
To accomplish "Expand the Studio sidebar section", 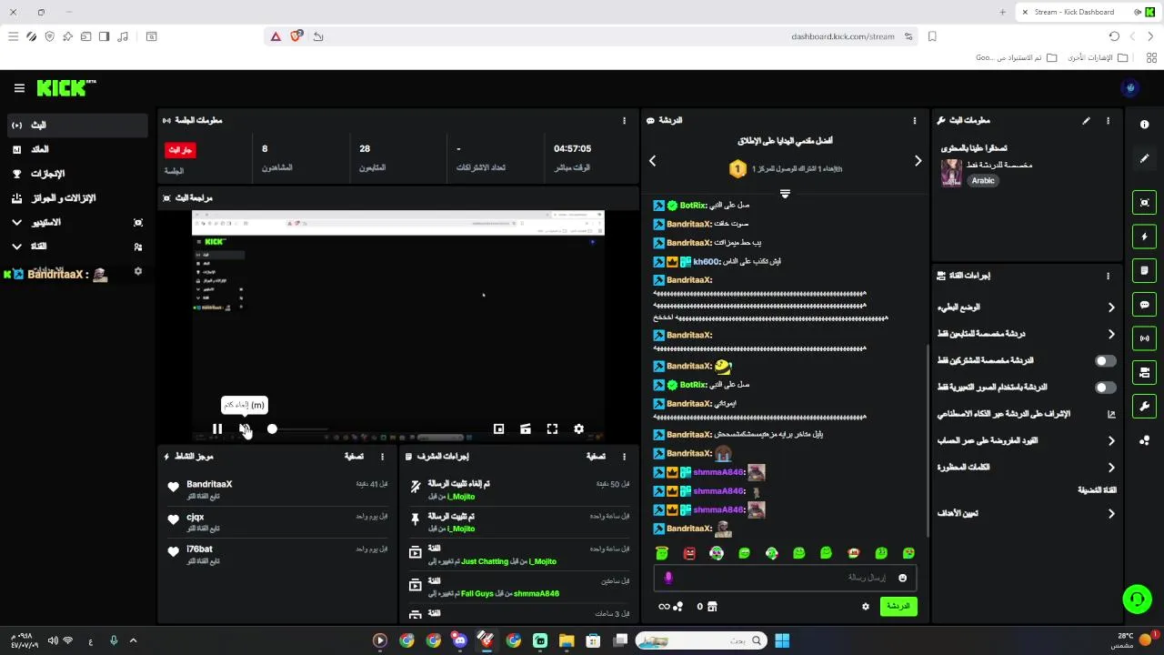I will pos(16,222).
